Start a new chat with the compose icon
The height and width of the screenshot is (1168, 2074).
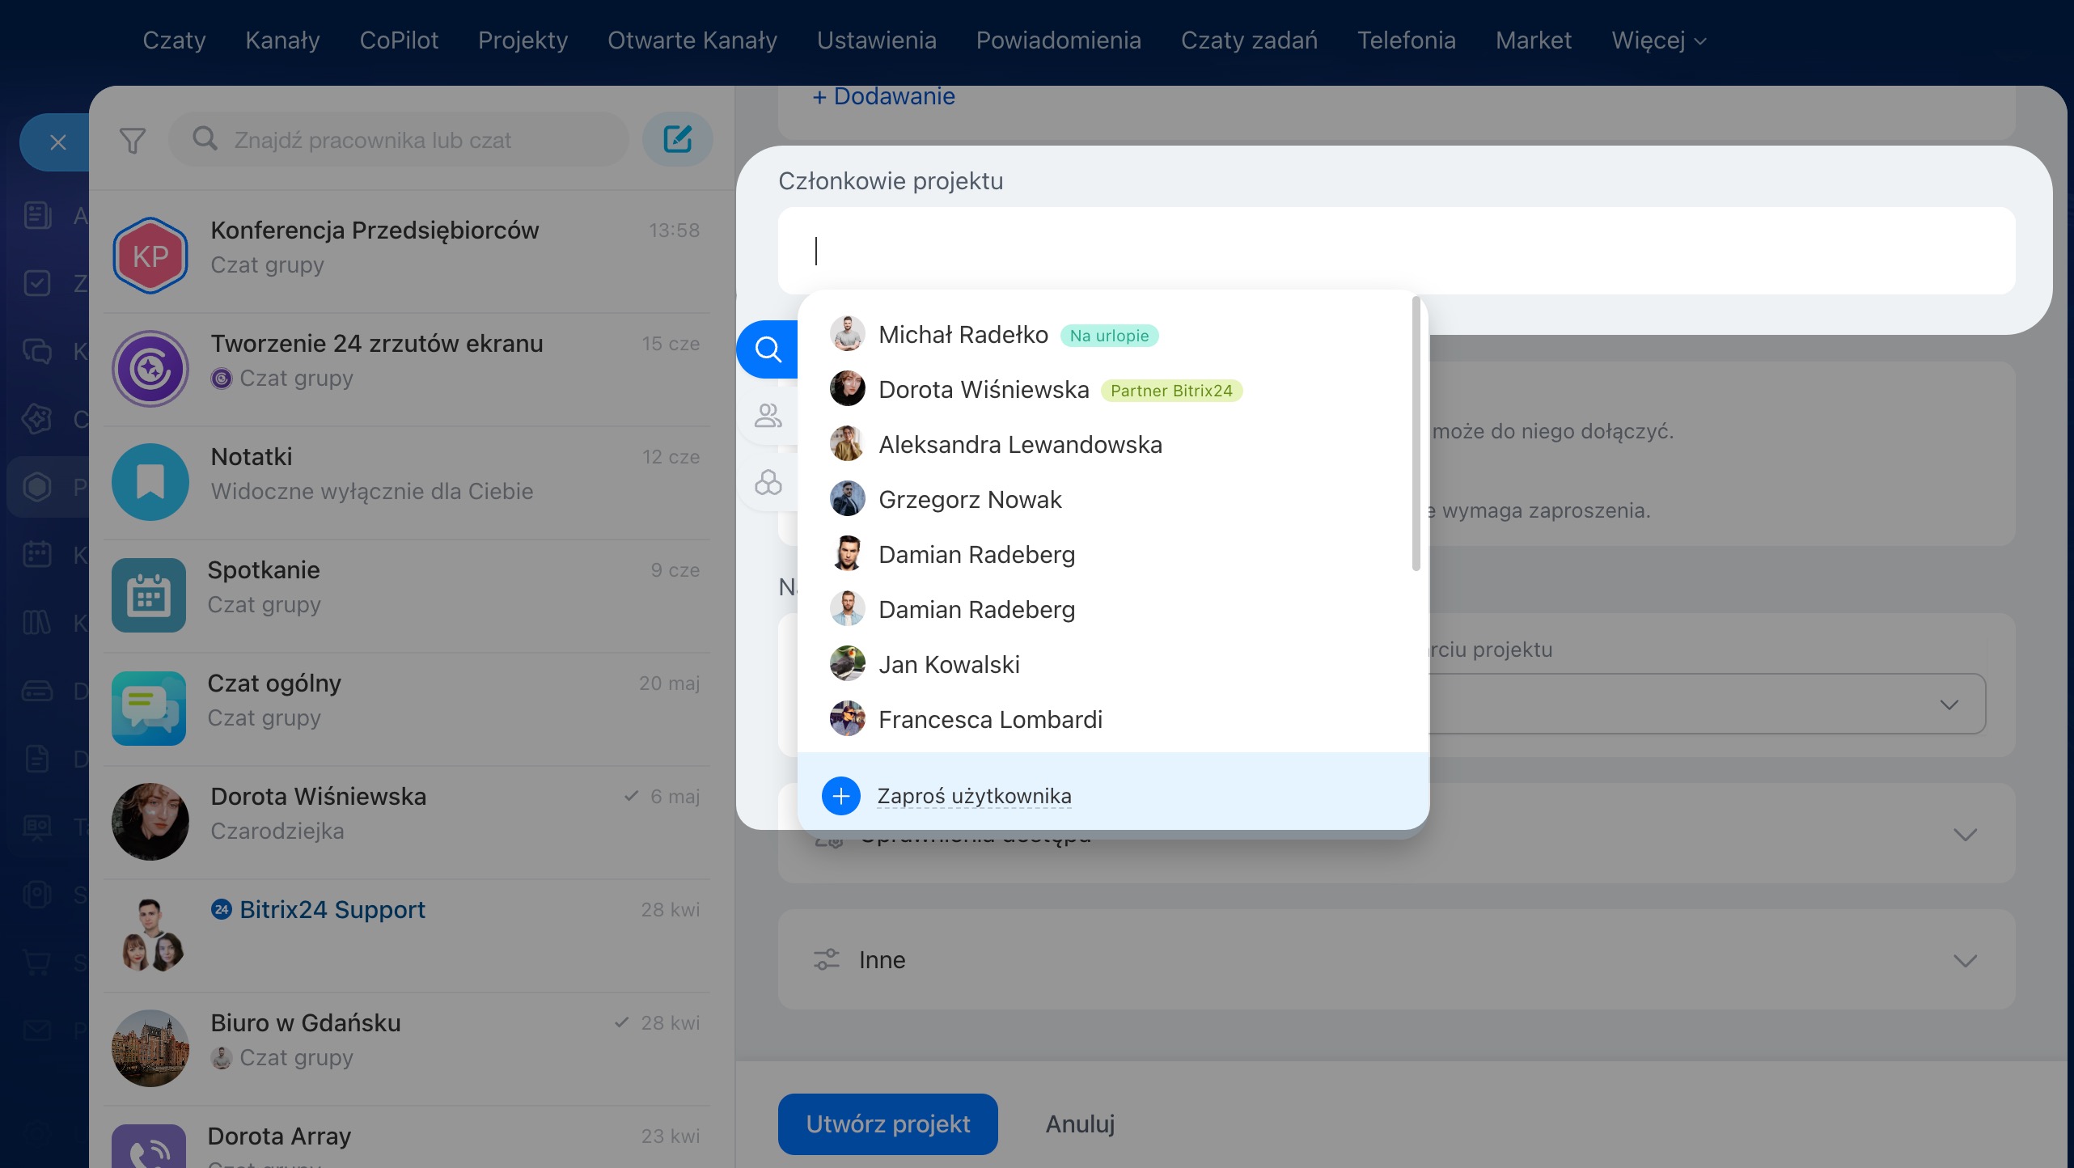point(678,139)
